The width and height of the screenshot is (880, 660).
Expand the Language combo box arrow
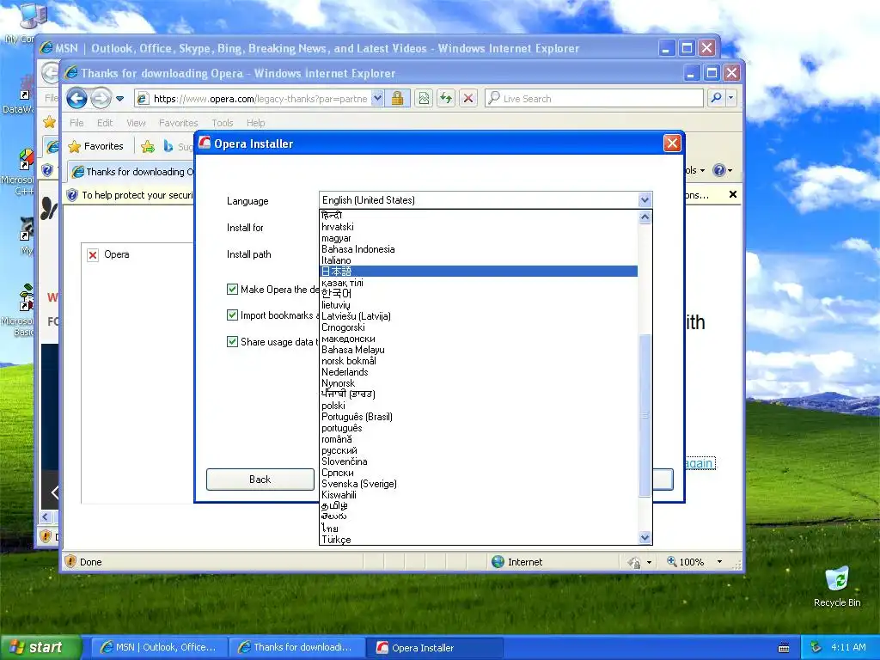(645, 199)
